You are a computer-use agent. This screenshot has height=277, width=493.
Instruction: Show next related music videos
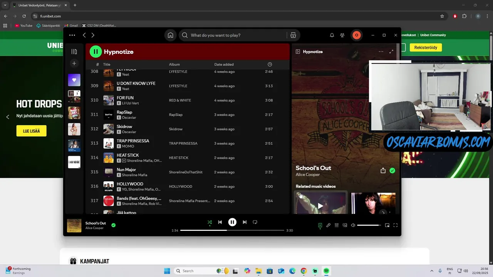click(x=383, y=212)
